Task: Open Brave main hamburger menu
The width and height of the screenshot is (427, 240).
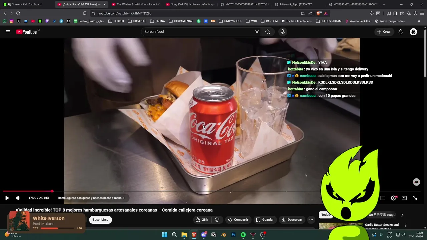Action: click(422, 13)
